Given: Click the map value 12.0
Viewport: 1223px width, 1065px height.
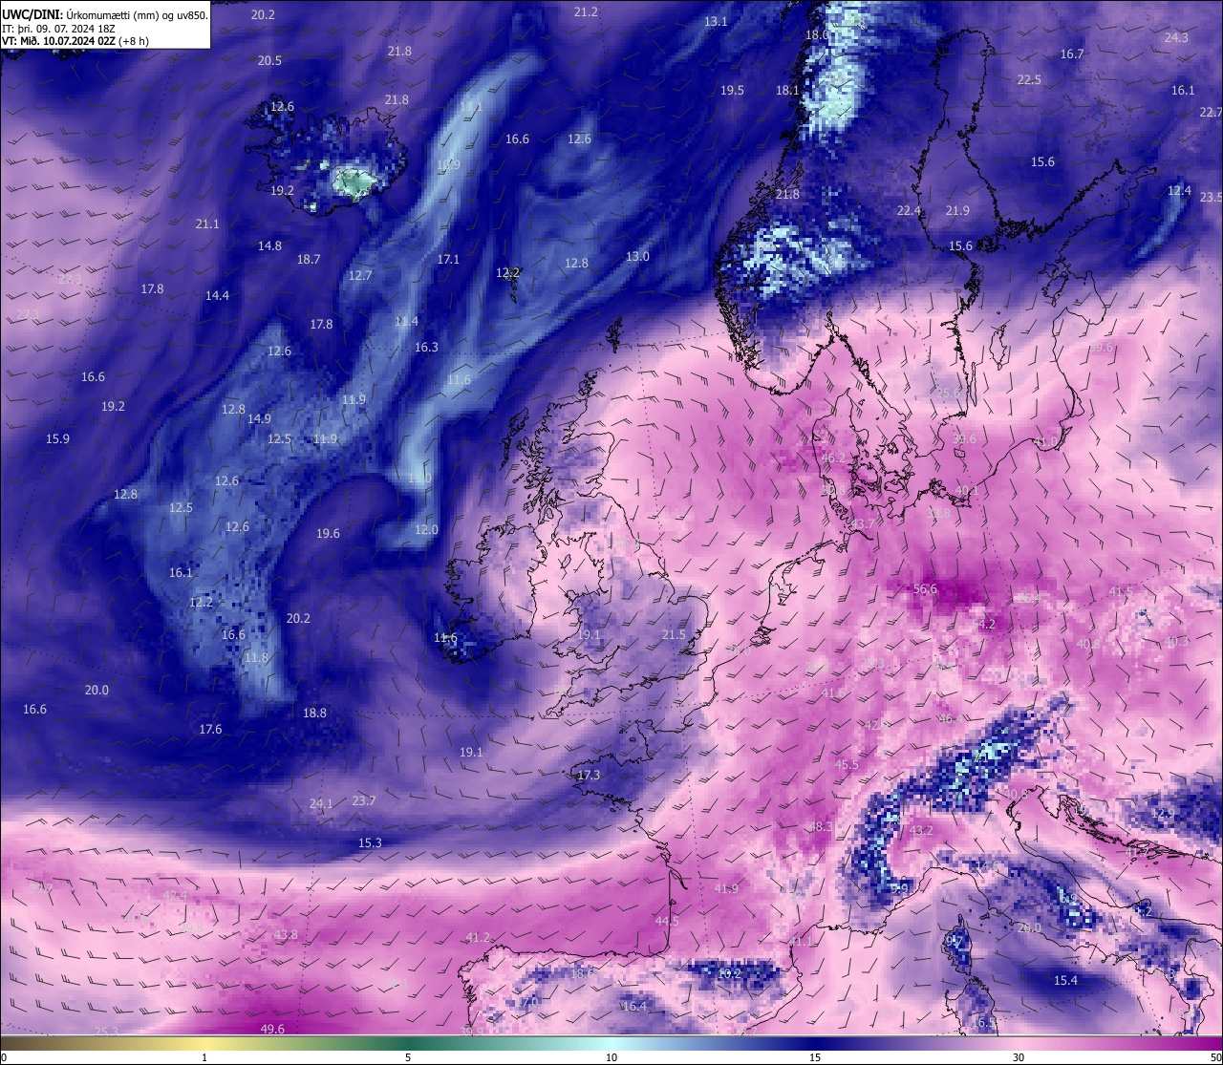Looking at the screenshot, I should (x=426, y=529).
